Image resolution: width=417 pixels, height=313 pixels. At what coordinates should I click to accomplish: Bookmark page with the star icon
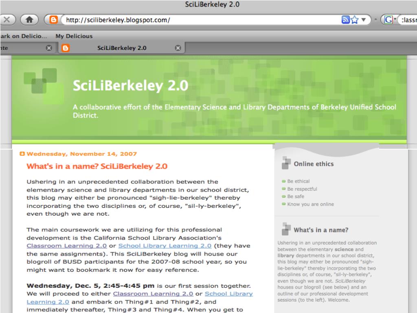tap(355, 20)
